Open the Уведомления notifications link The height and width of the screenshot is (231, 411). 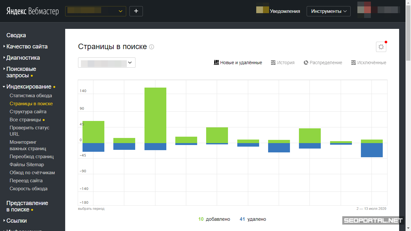click(284, 11)
